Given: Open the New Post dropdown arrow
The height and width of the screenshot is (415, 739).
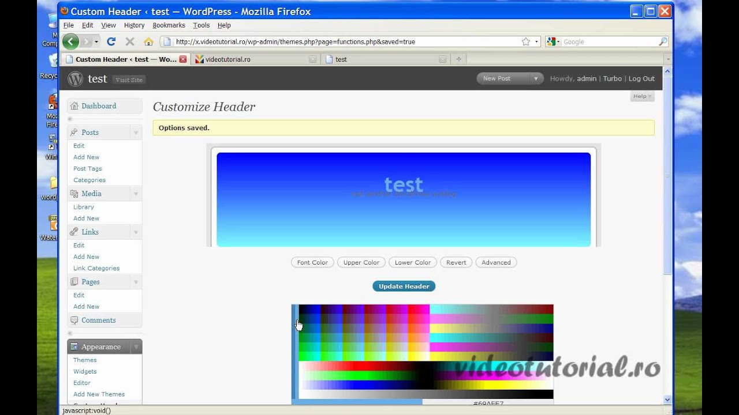Looking at the screenshot, I should coord(536,78).
